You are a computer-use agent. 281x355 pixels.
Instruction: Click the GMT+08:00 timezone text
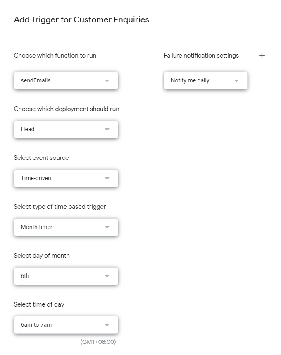click(98, 342)
